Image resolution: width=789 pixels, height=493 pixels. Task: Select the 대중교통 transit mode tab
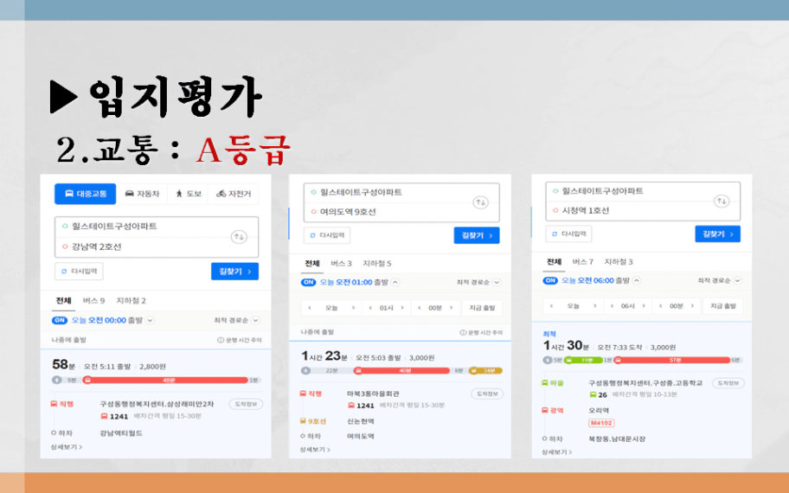click(85, 194)
